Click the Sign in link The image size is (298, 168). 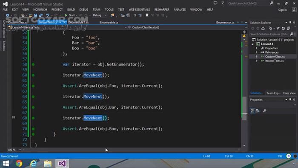tap(282, 10)
